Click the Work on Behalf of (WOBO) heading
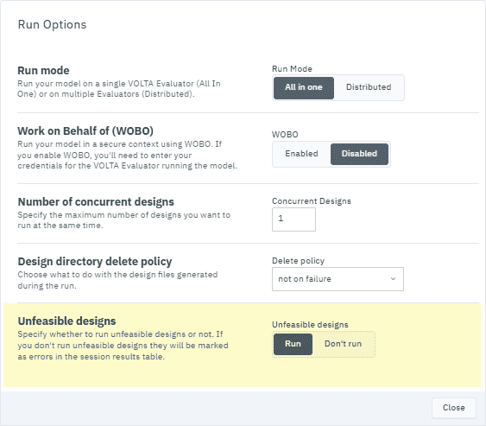486x426 pixels. point(85,131)
